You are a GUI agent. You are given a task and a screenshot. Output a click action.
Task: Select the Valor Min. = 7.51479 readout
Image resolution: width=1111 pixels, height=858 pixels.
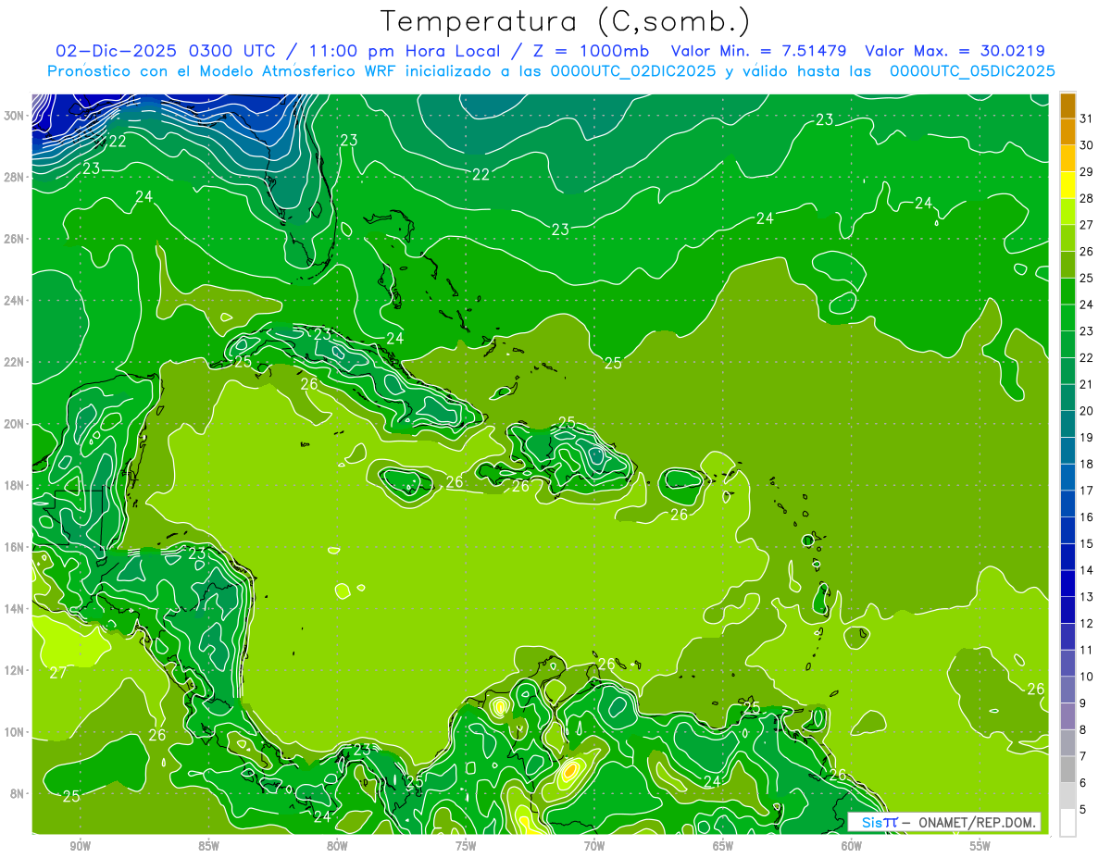coord(759,51)
